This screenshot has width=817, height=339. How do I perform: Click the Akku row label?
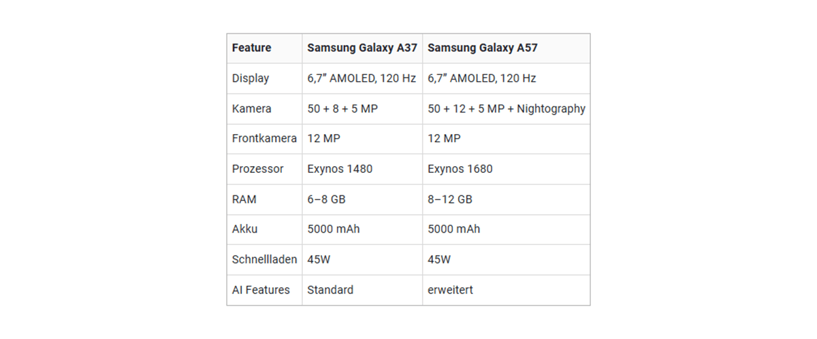coord(245,229)
